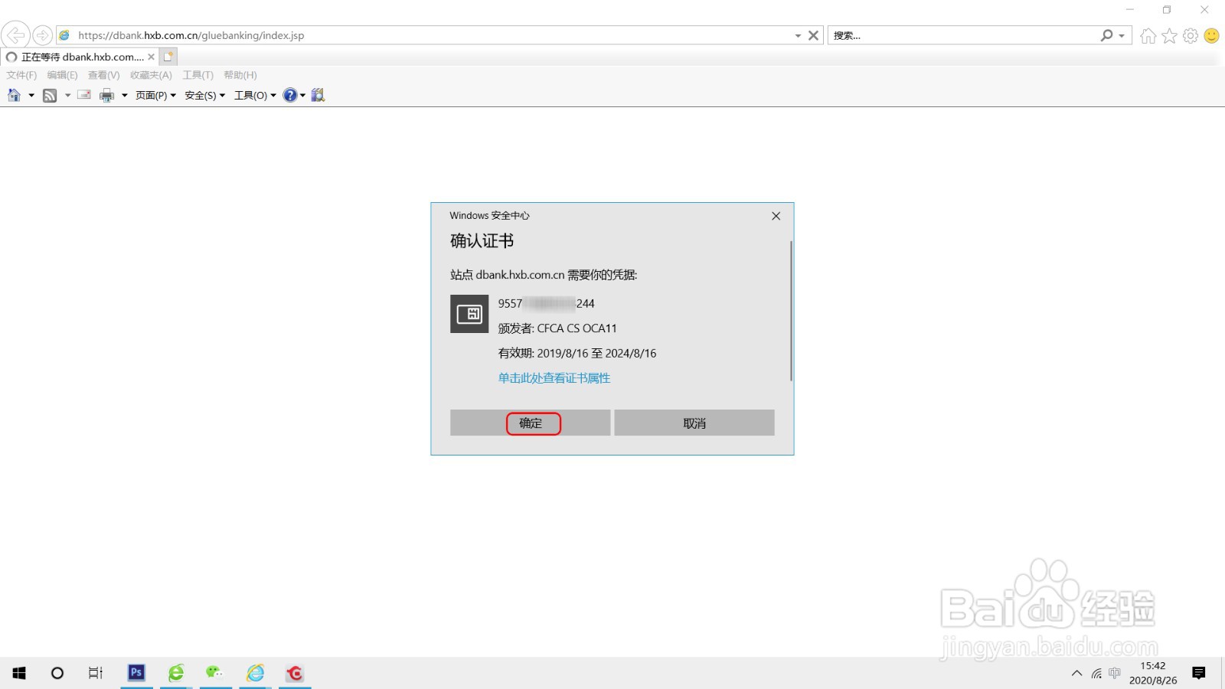1225x689 pixels.
Task: Open the Tools gear icon
Action: click(x=1191, y=36)
